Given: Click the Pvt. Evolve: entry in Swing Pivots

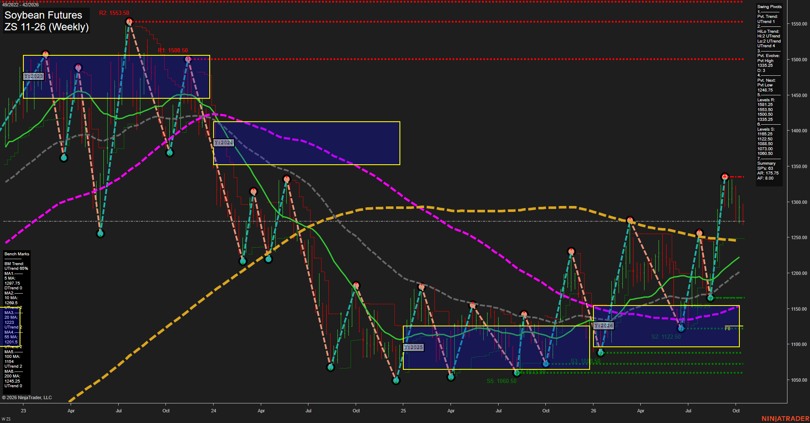Looking at the screenshot, I should pyautogui.click(x=768, y=56).
